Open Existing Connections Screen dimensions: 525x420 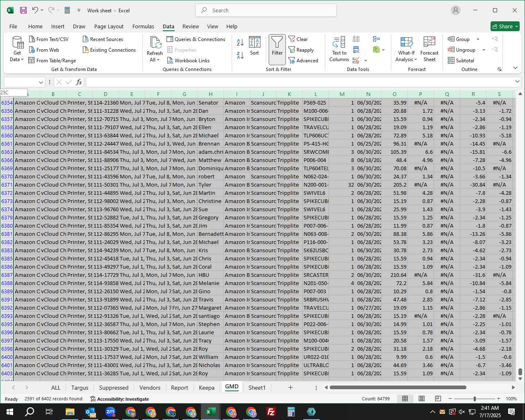point(109,50)
